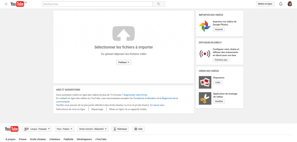The height and width of the screenshot is (142, 297).
Task: Click the CRÉER DES VIDÉOS heading
Action: tap(209, 71)
